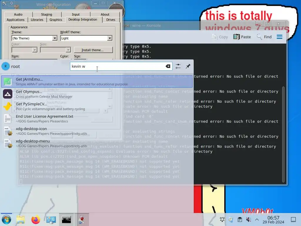Screen dimensions: 301x226
Task: Switch to the Staging tab
Action: 46,14
